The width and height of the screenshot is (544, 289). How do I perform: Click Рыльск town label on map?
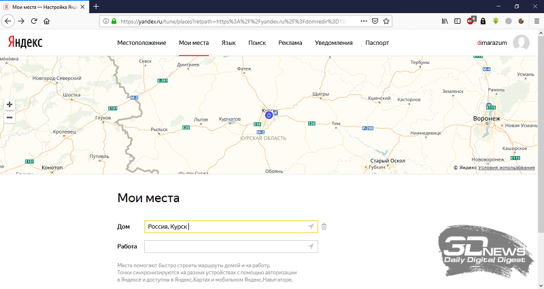click(x=159, y=130)
